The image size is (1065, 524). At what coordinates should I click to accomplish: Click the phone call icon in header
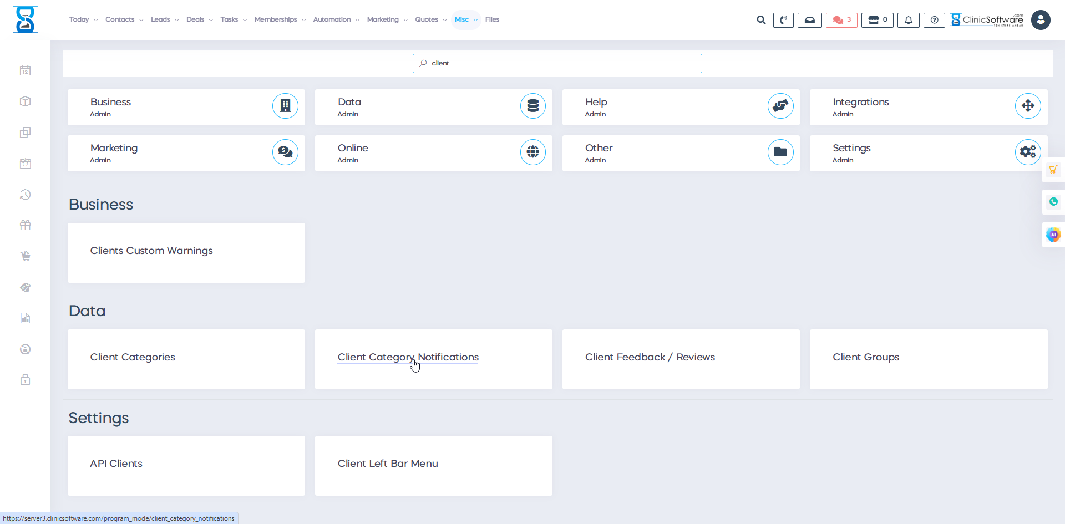pyautogui.click(x=783, y=20)
